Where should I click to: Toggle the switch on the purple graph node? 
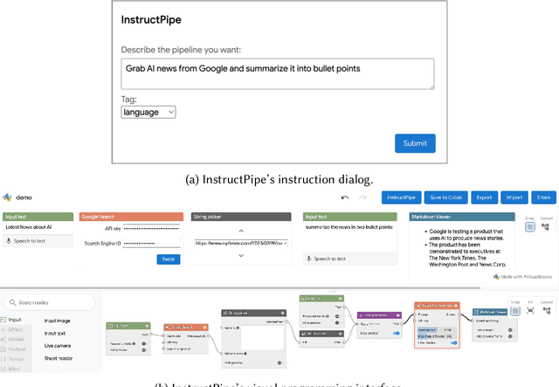coord(397,333)
